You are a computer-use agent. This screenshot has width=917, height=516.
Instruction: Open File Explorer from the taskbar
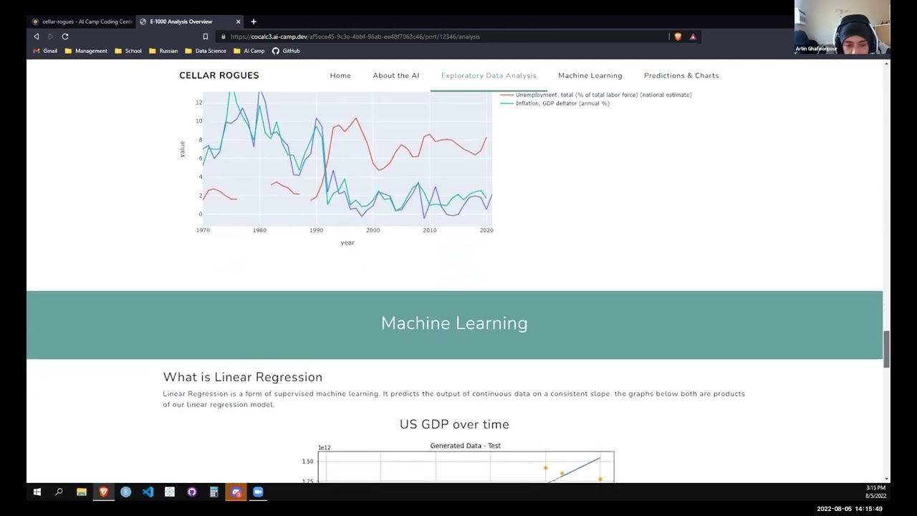coord(82,492)
